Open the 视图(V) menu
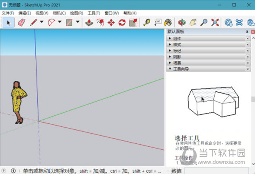Image resolution: width=255 pixels, height=174 pixels. coord(42,13)
